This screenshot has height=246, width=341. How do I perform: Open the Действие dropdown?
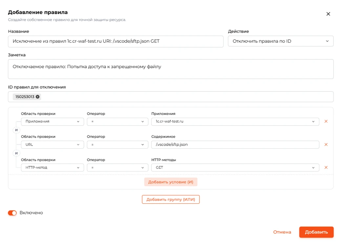pos(281,41)
